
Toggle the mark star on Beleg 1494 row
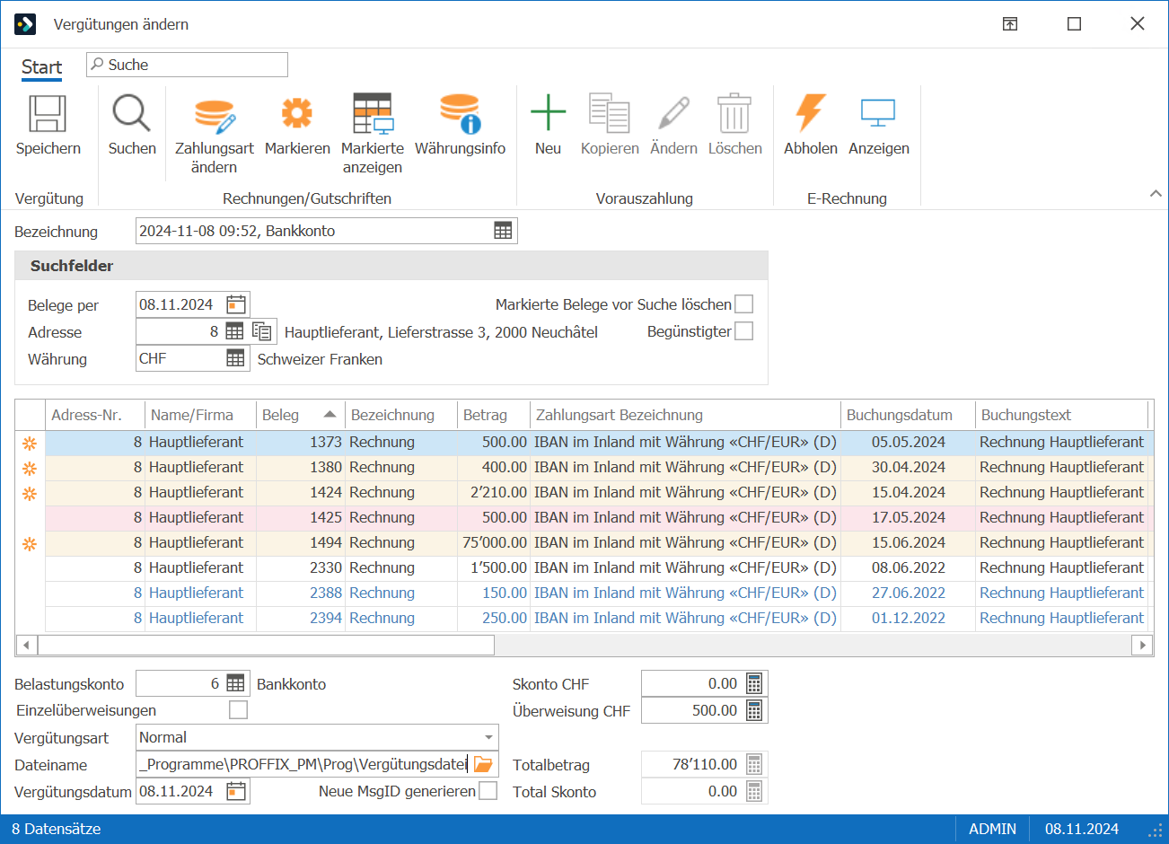coord(30,543)
